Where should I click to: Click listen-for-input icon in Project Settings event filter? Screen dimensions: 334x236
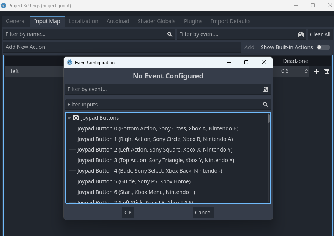pyautogui.click(x=301, y=34)
